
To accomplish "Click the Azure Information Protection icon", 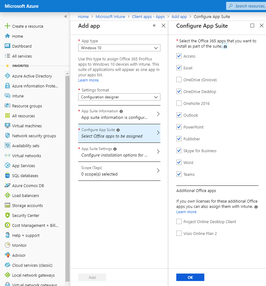I will pyautogui.click(x=7, y=86).
